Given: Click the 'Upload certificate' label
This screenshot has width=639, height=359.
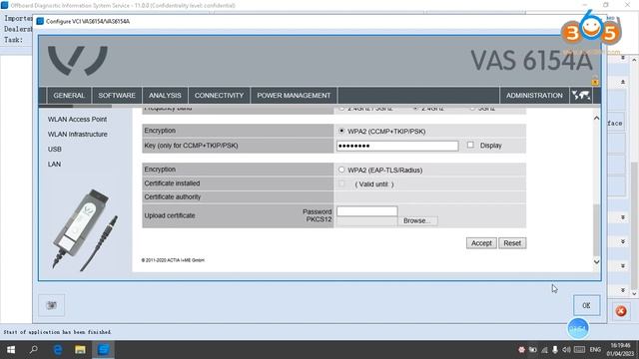Looking at the screenshot, I should (x=170, y=215).
